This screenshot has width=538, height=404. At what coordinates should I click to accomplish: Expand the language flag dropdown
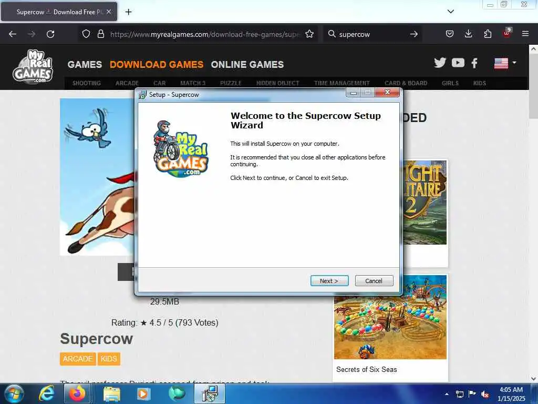[505, 63]
